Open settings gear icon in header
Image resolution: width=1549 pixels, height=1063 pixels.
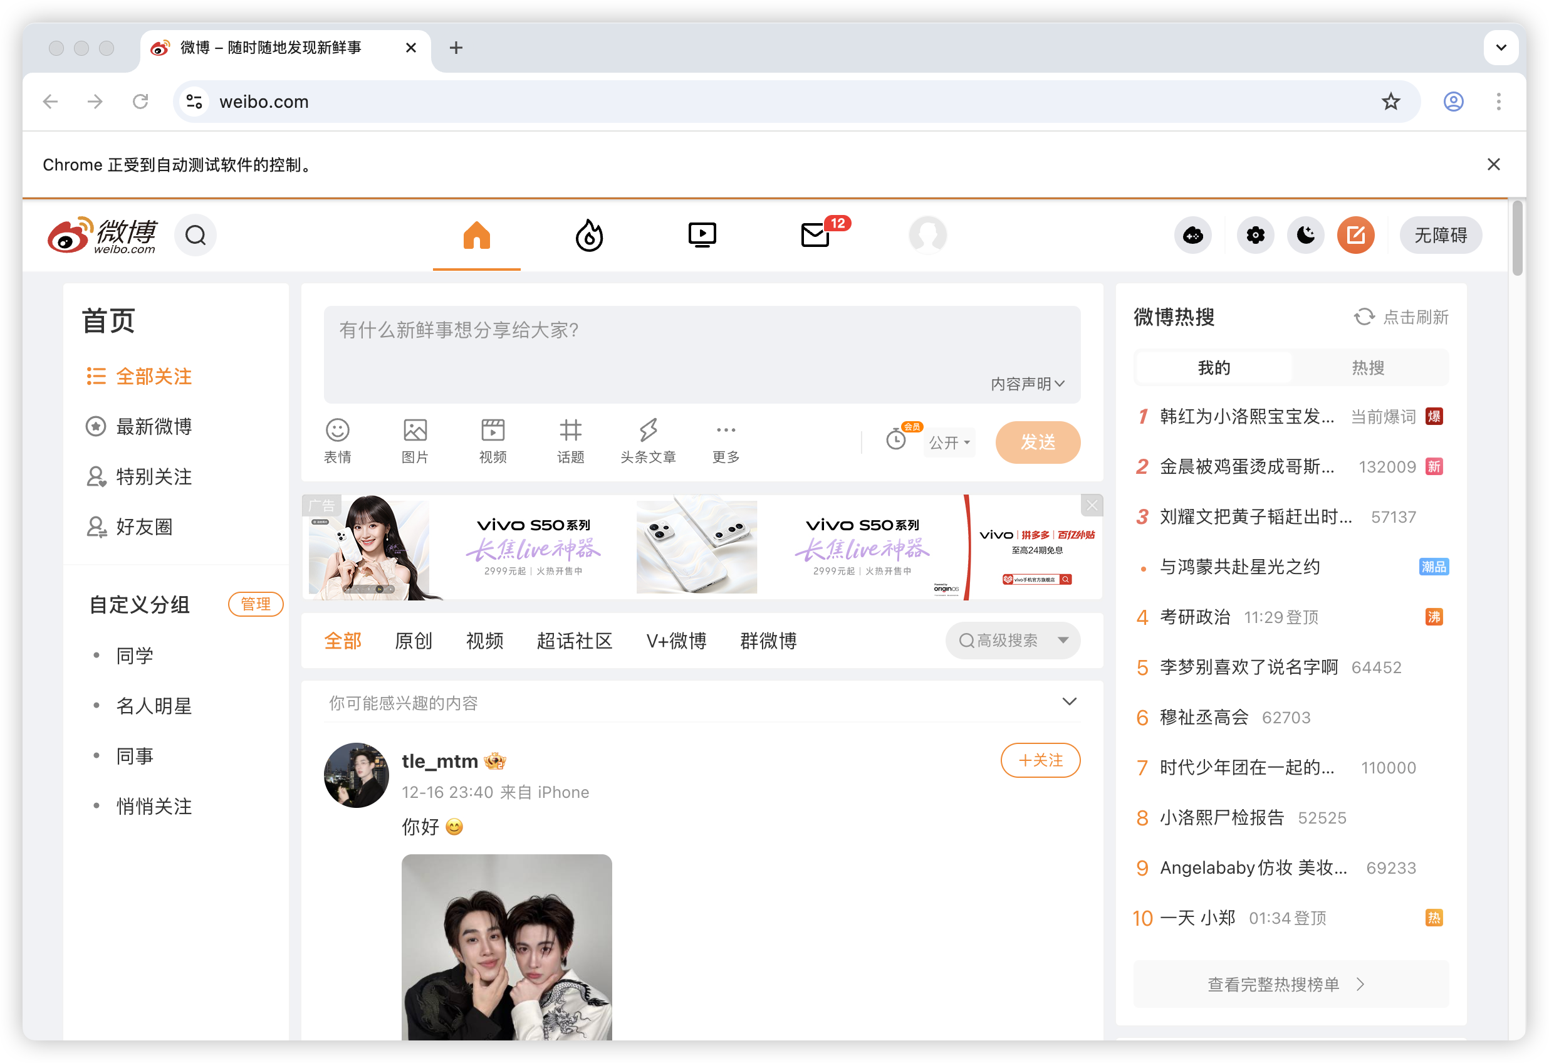(1255, 236)
